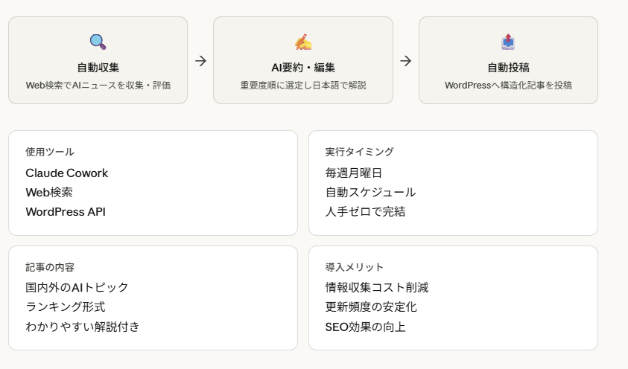The width and height of the screenshot is (628, 369).
Task: Click the writing hand icon for AI要約・編集
Action: 302,42
